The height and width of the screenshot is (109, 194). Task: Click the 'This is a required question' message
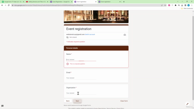[x=78, y=64]
